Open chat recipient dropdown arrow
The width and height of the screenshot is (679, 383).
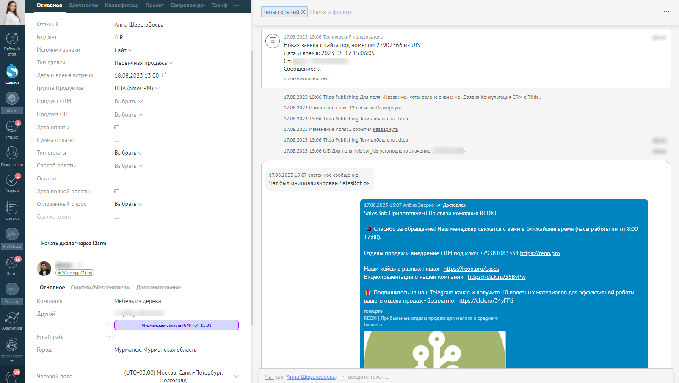click(x=343, y=377)
